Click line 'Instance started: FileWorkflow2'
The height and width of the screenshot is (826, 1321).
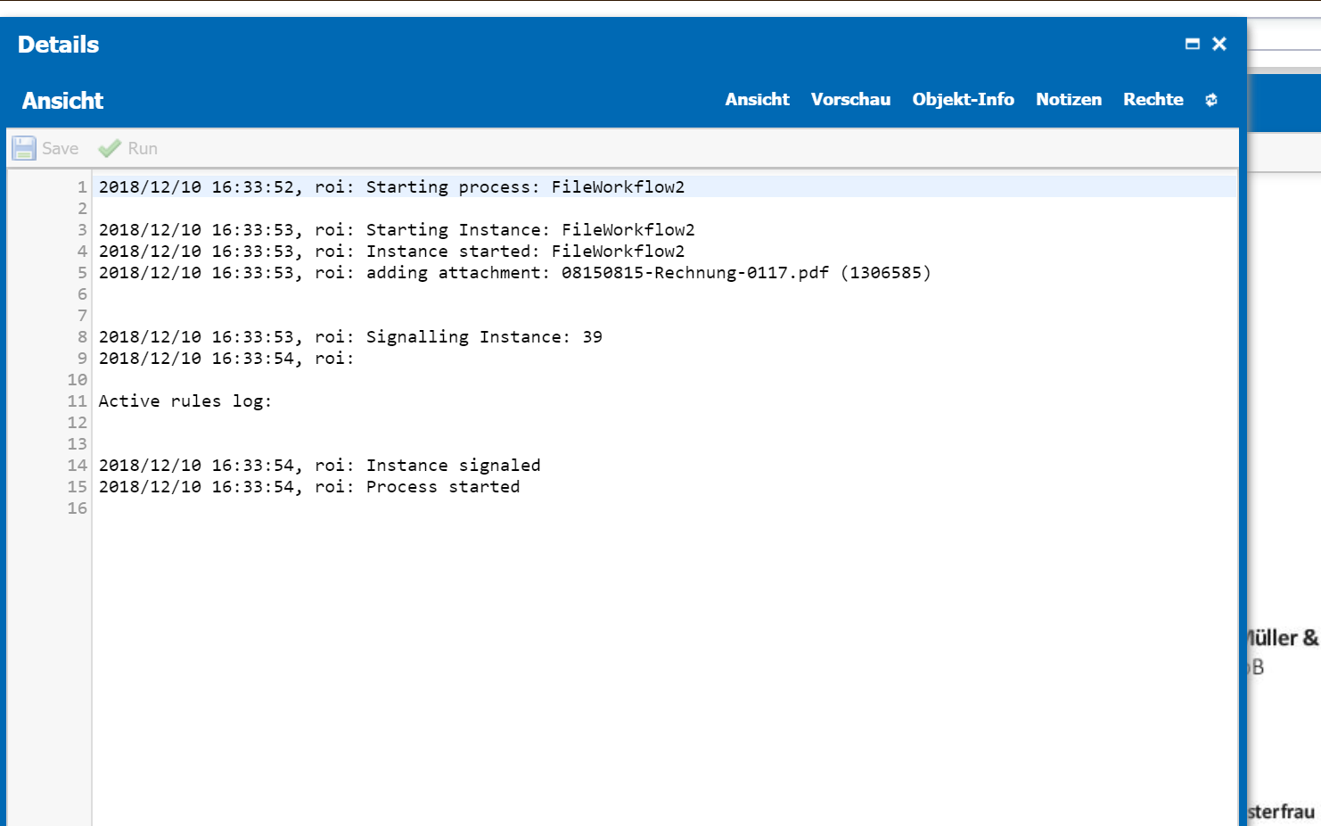click(x=391, y=251)
